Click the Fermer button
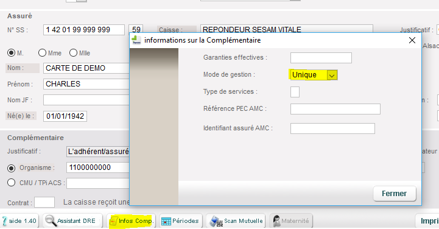The width and height of the screenshot is (439, 229). point(395,194)
